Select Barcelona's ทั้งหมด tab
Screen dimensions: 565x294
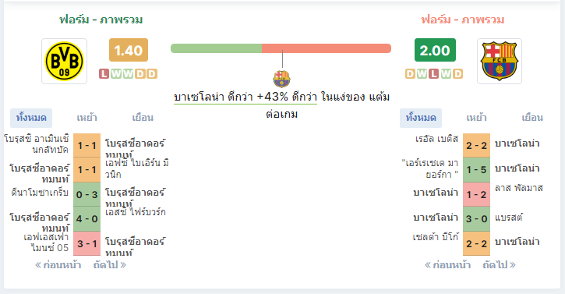click(421, 118)
